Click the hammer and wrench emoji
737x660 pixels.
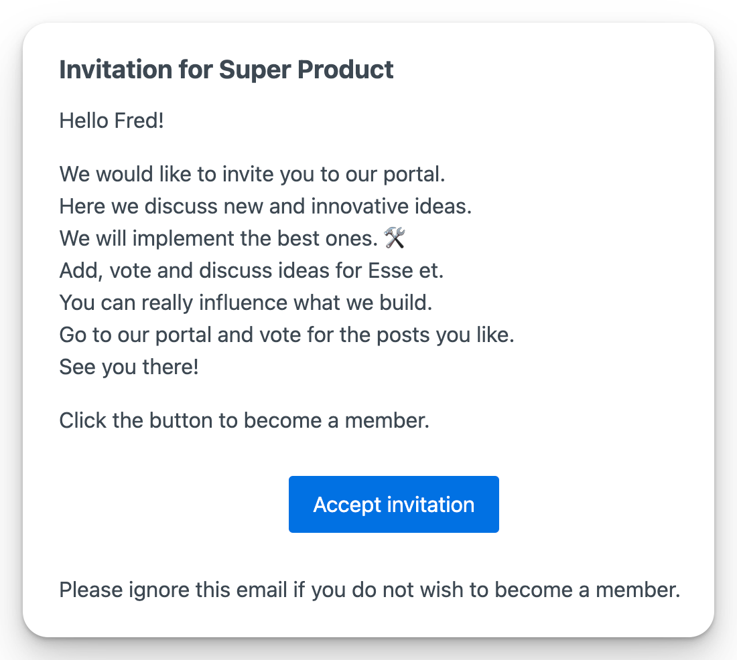click(394, 238)
